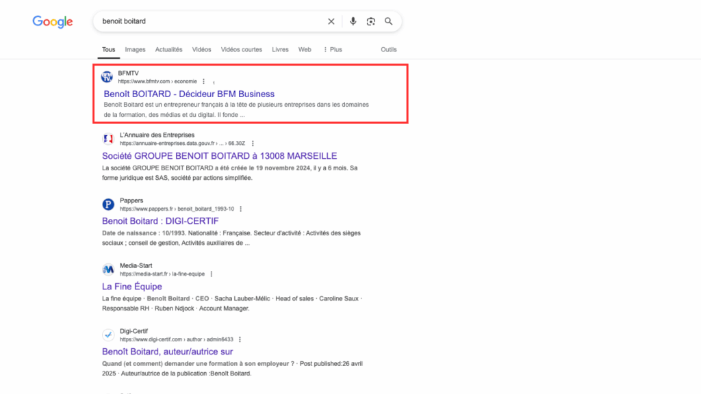This screenshot has height=394, width=701.
Task: Click the Pappers site favicon
Action: [107, 204]
